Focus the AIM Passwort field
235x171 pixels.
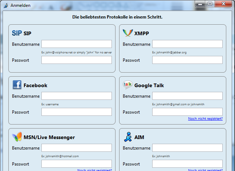[x=187, y=164]
